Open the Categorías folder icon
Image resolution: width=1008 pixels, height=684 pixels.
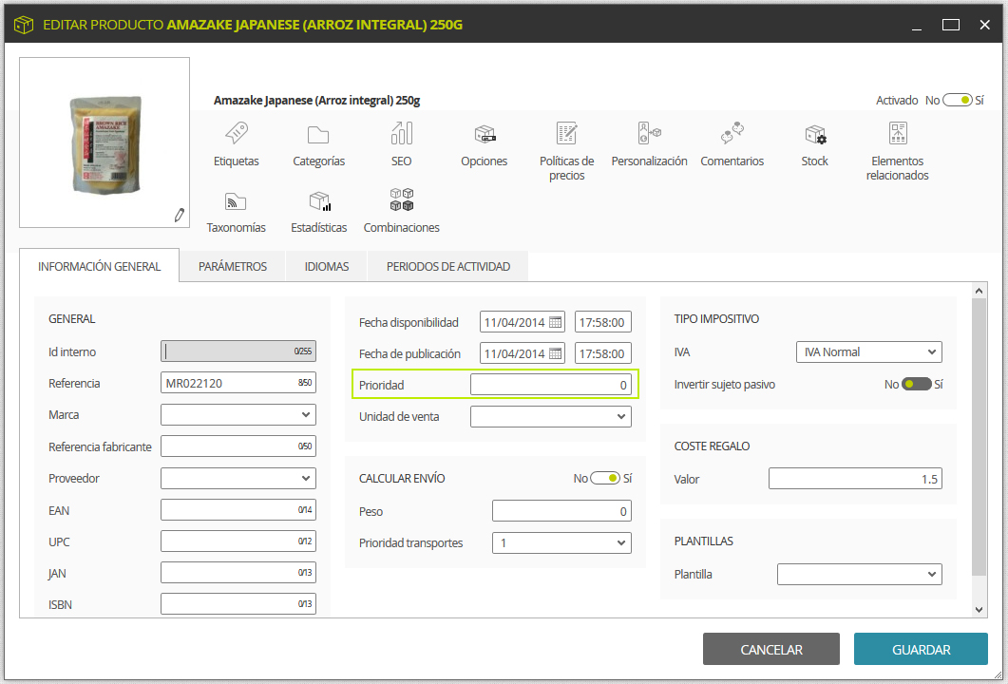click(x=318, y=134)
